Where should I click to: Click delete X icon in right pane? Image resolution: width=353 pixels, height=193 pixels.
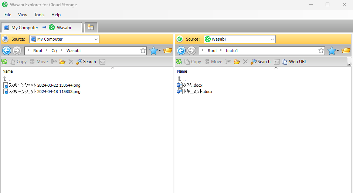pyautogui.click(x=245, y=62)
